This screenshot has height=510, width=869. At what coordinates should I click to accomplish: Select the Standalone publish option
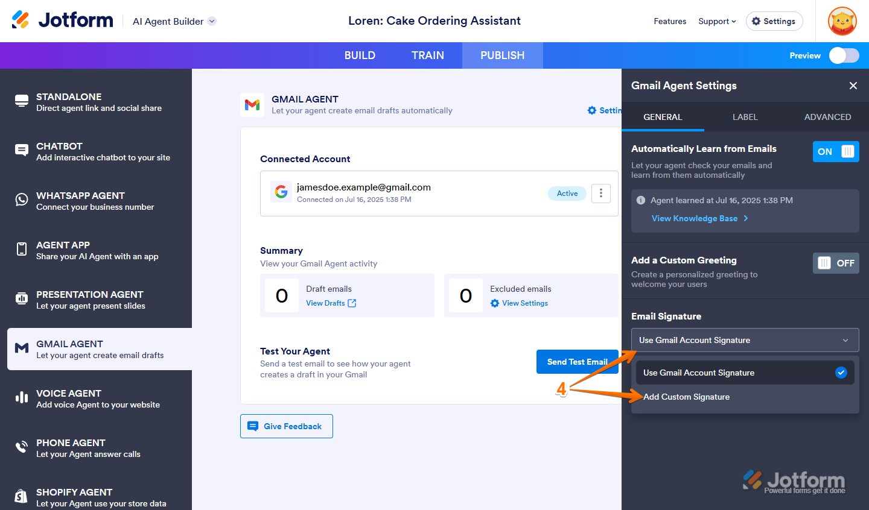(96, 102)
